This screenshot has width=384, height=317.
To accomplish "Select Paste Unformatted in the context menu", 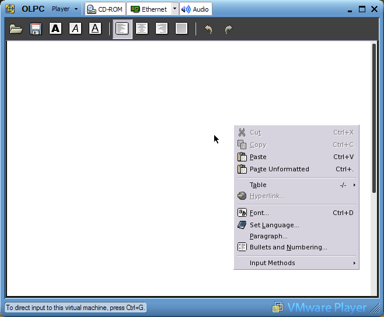I will pyautogui.click(x=296, y=169).
